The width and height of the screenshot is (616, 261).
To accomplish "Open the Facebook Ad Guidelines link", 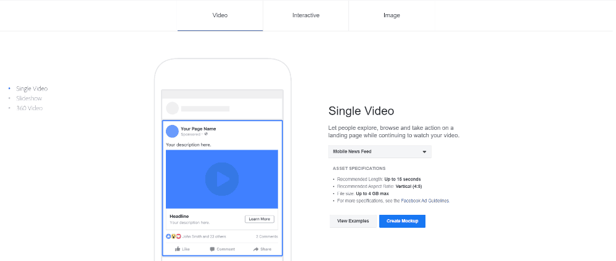I will (x=425, y=201).
